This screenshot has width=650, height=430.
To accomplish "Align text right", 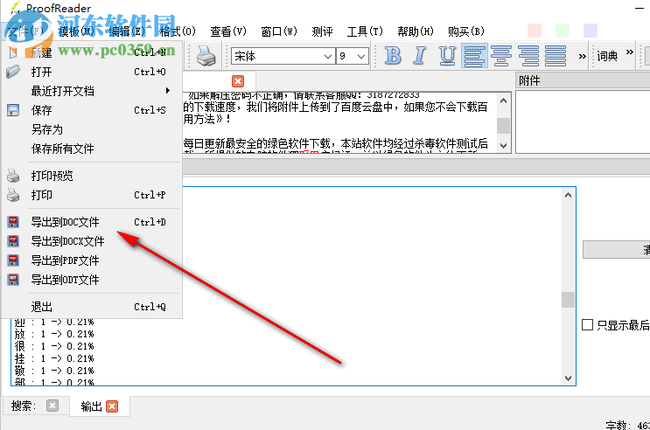I will pos(528,56).
